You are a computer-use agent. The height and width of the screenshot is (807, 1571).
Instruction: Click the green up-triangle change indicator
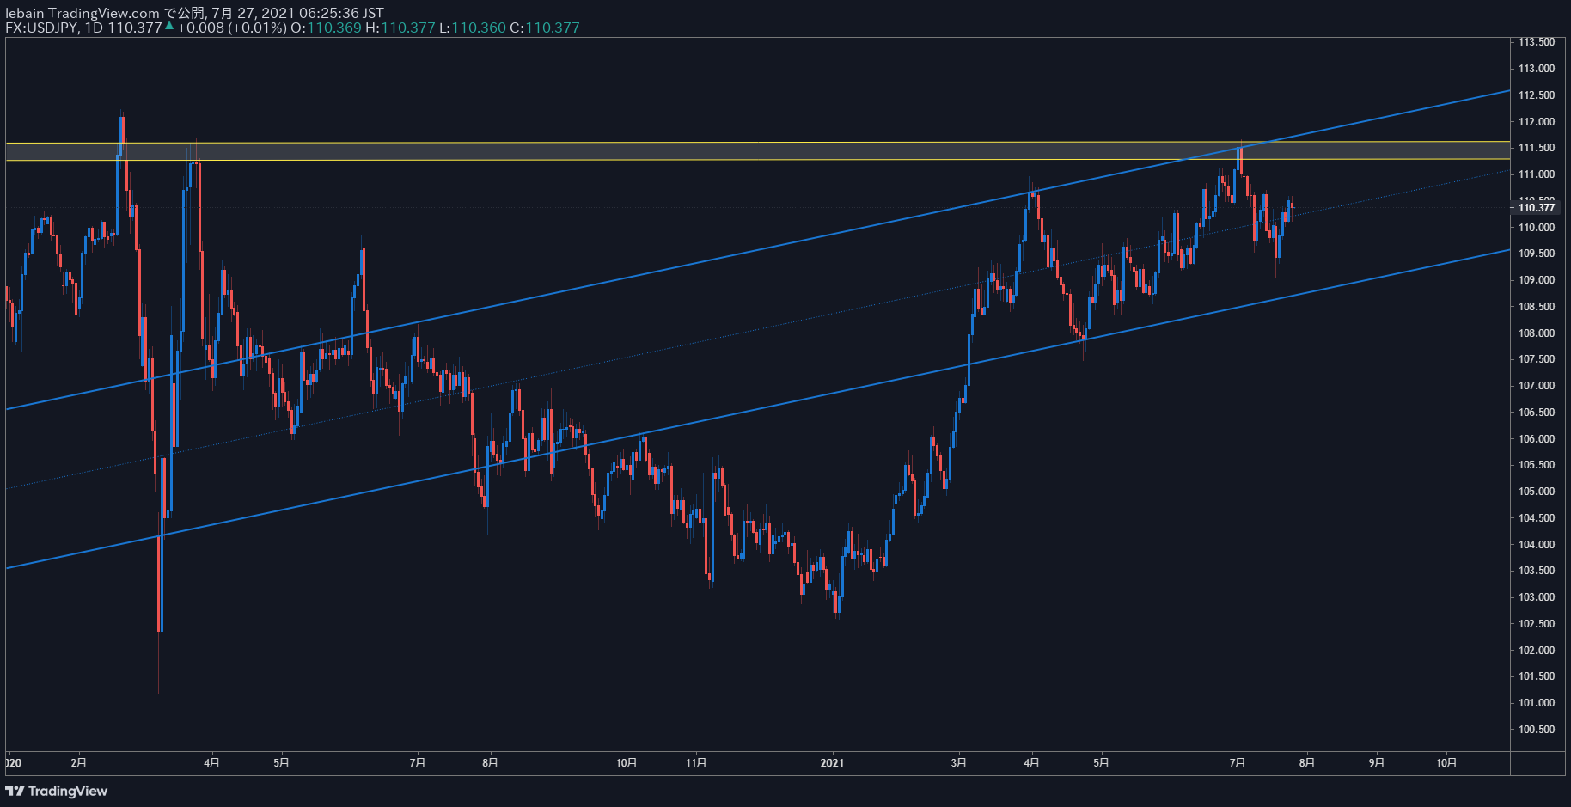(169, 27)
